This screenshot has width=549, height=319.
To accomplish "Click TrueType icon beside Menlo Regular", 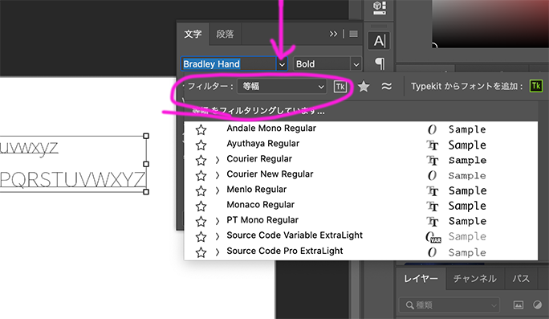I will pos(433,190).
